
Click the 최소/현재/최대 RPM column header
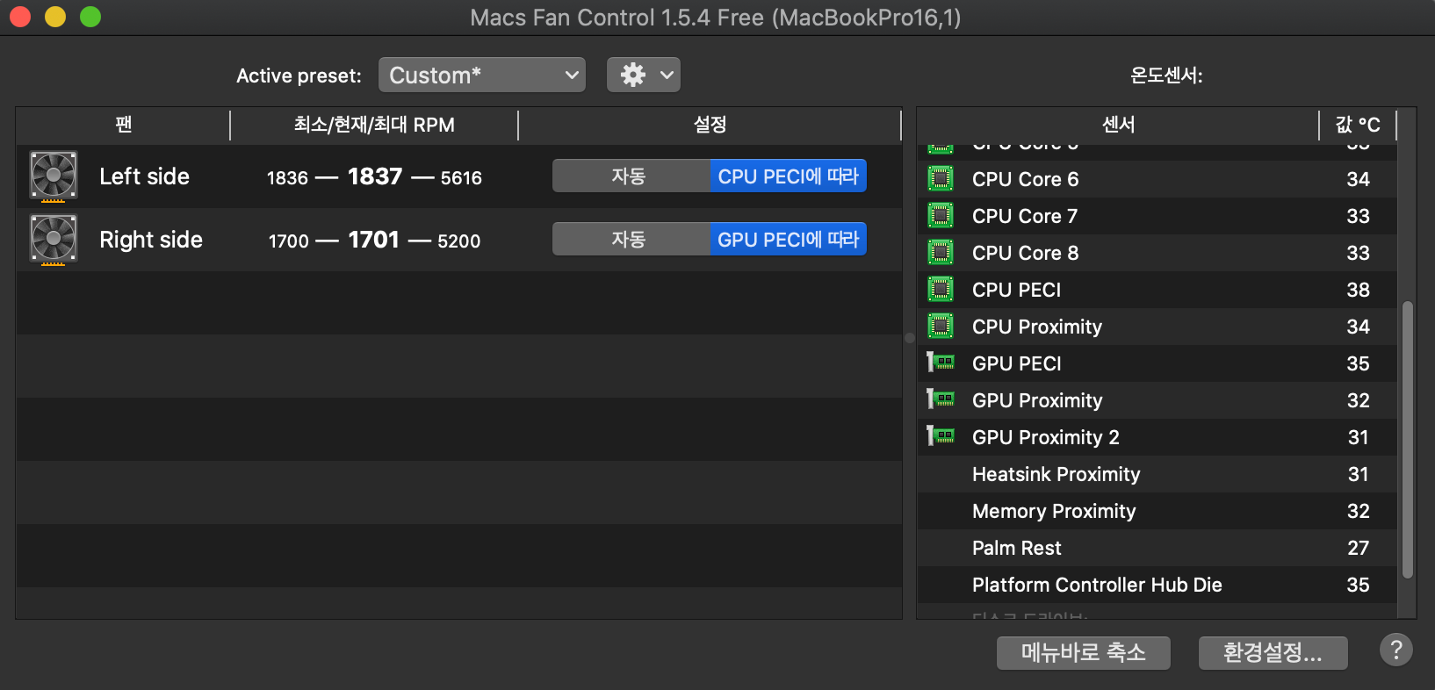pyautogui.click(x=374, y=125)
